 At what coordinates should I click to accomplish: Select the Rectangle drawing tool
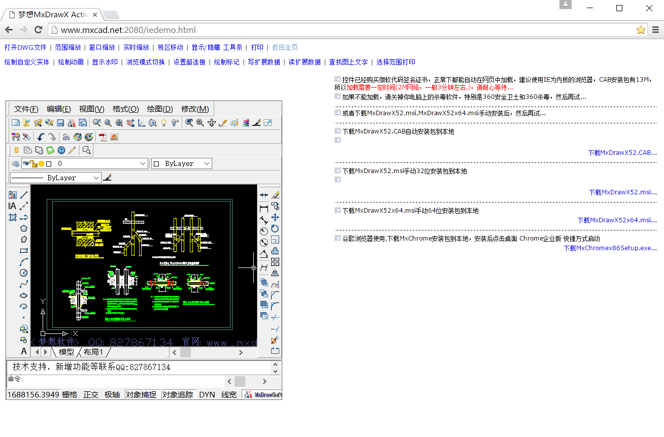[24, 250]
